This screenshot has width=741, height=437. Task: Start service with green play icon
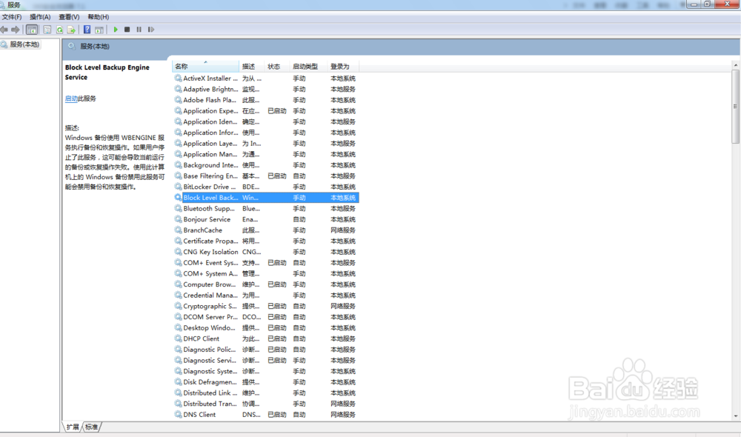116,30
